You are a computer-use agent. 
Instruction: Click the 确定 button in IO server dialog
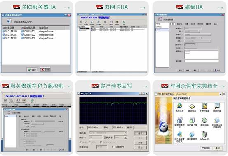click(32, 70)
